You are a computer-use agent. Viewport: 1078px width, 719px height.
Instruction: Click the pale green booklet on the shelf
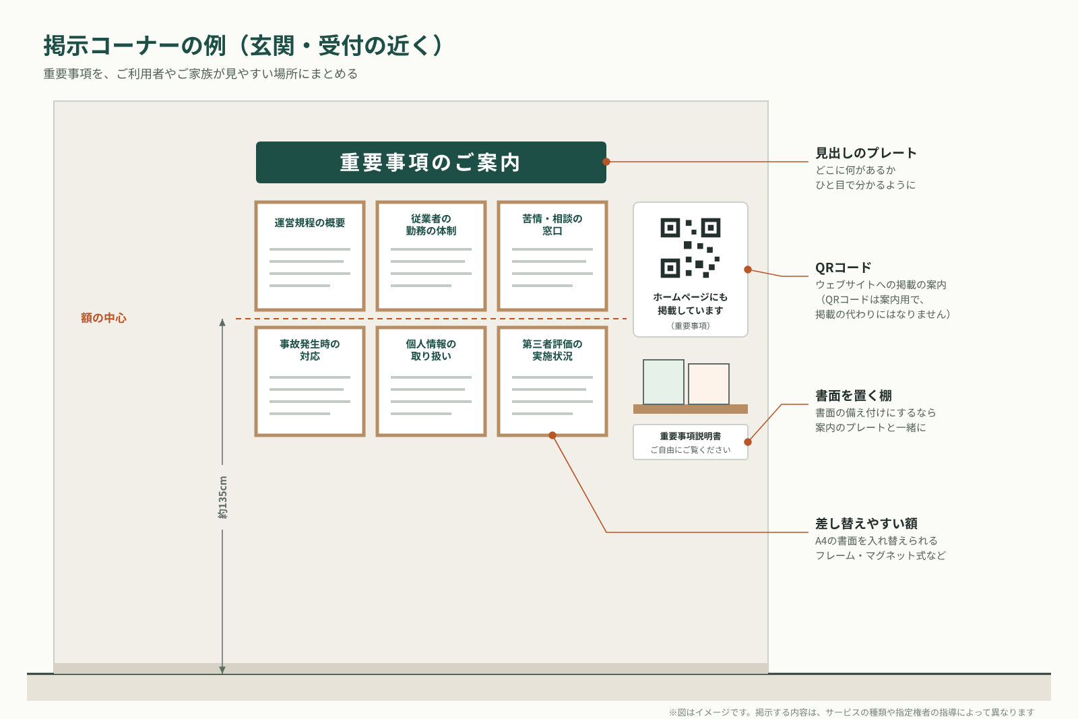[x=664, y=382]
